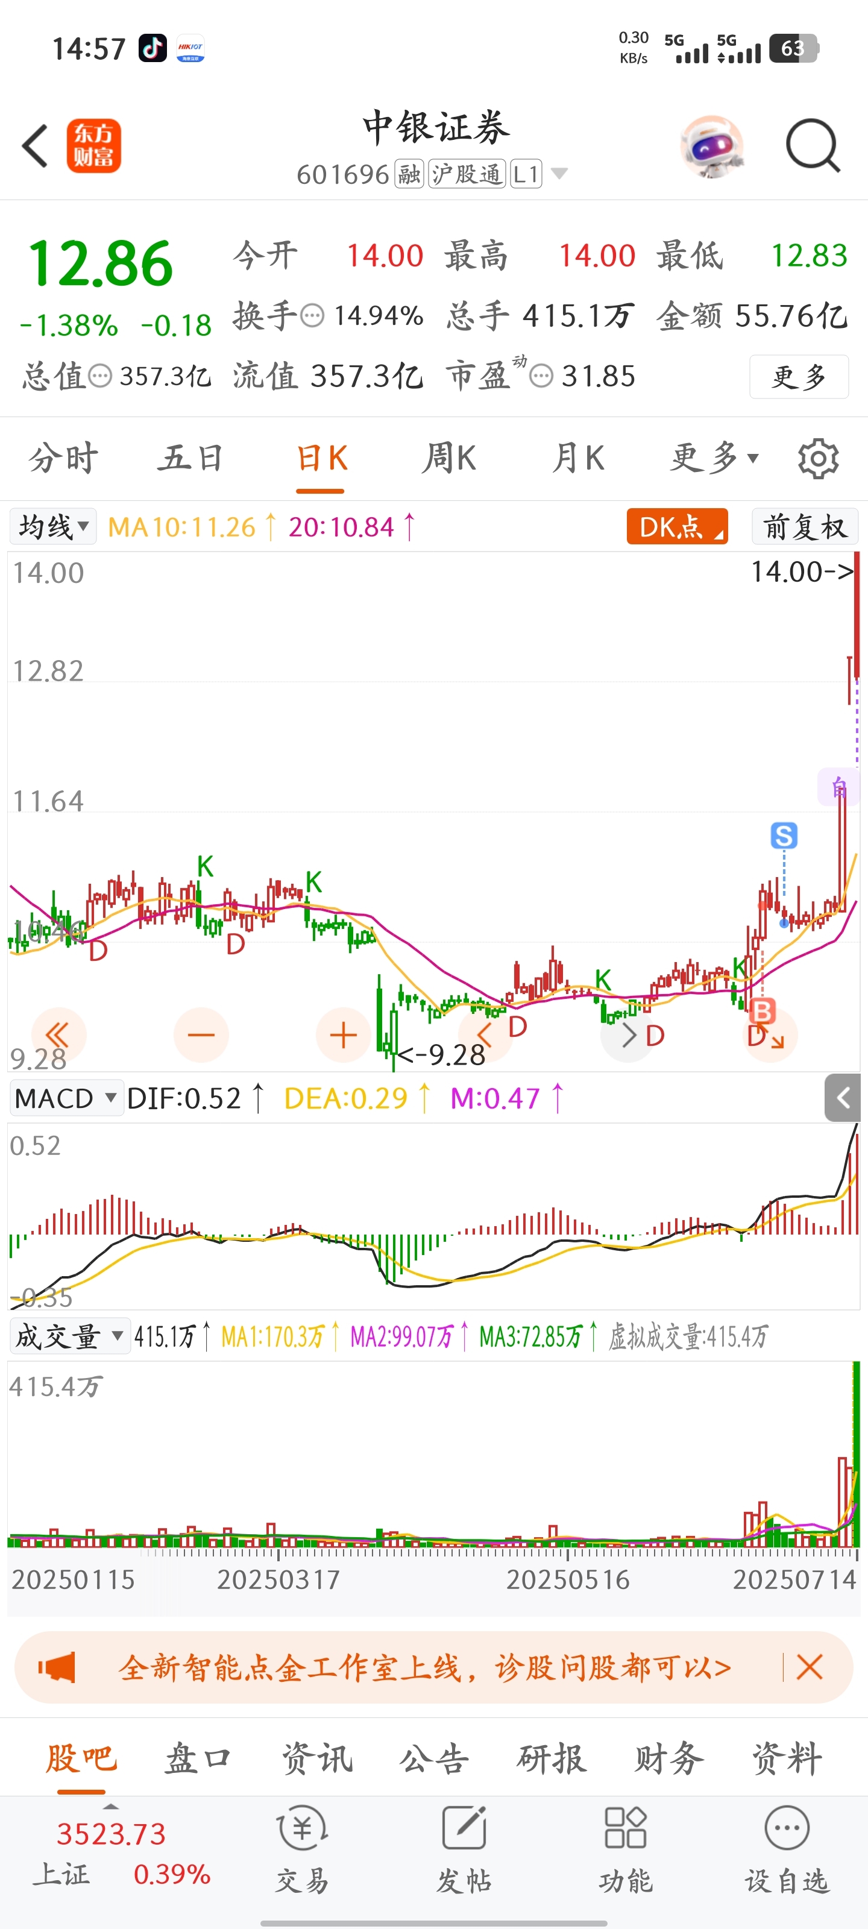This screenshot has height=1929, width=868.
Task: Toggle the DK点 overlay button
Action: coord(677,526)
